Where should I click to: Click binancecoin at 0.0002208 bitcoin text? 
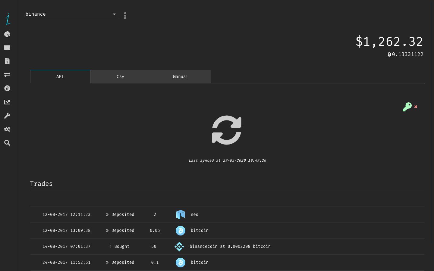pos(230,247)
